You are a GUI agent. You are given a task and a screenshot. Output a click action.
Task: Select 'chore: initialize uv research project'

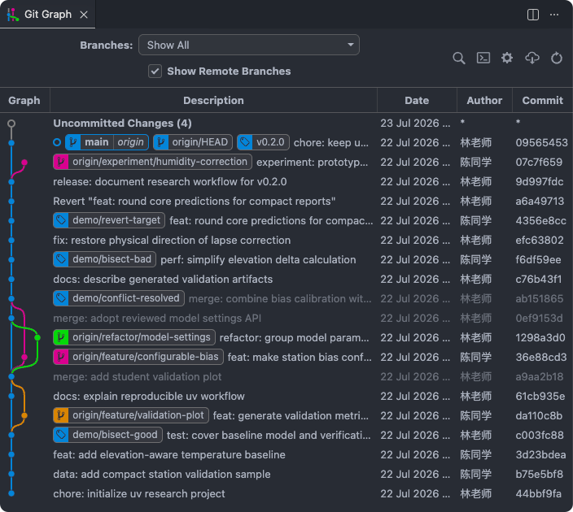[x=286, y=494]
